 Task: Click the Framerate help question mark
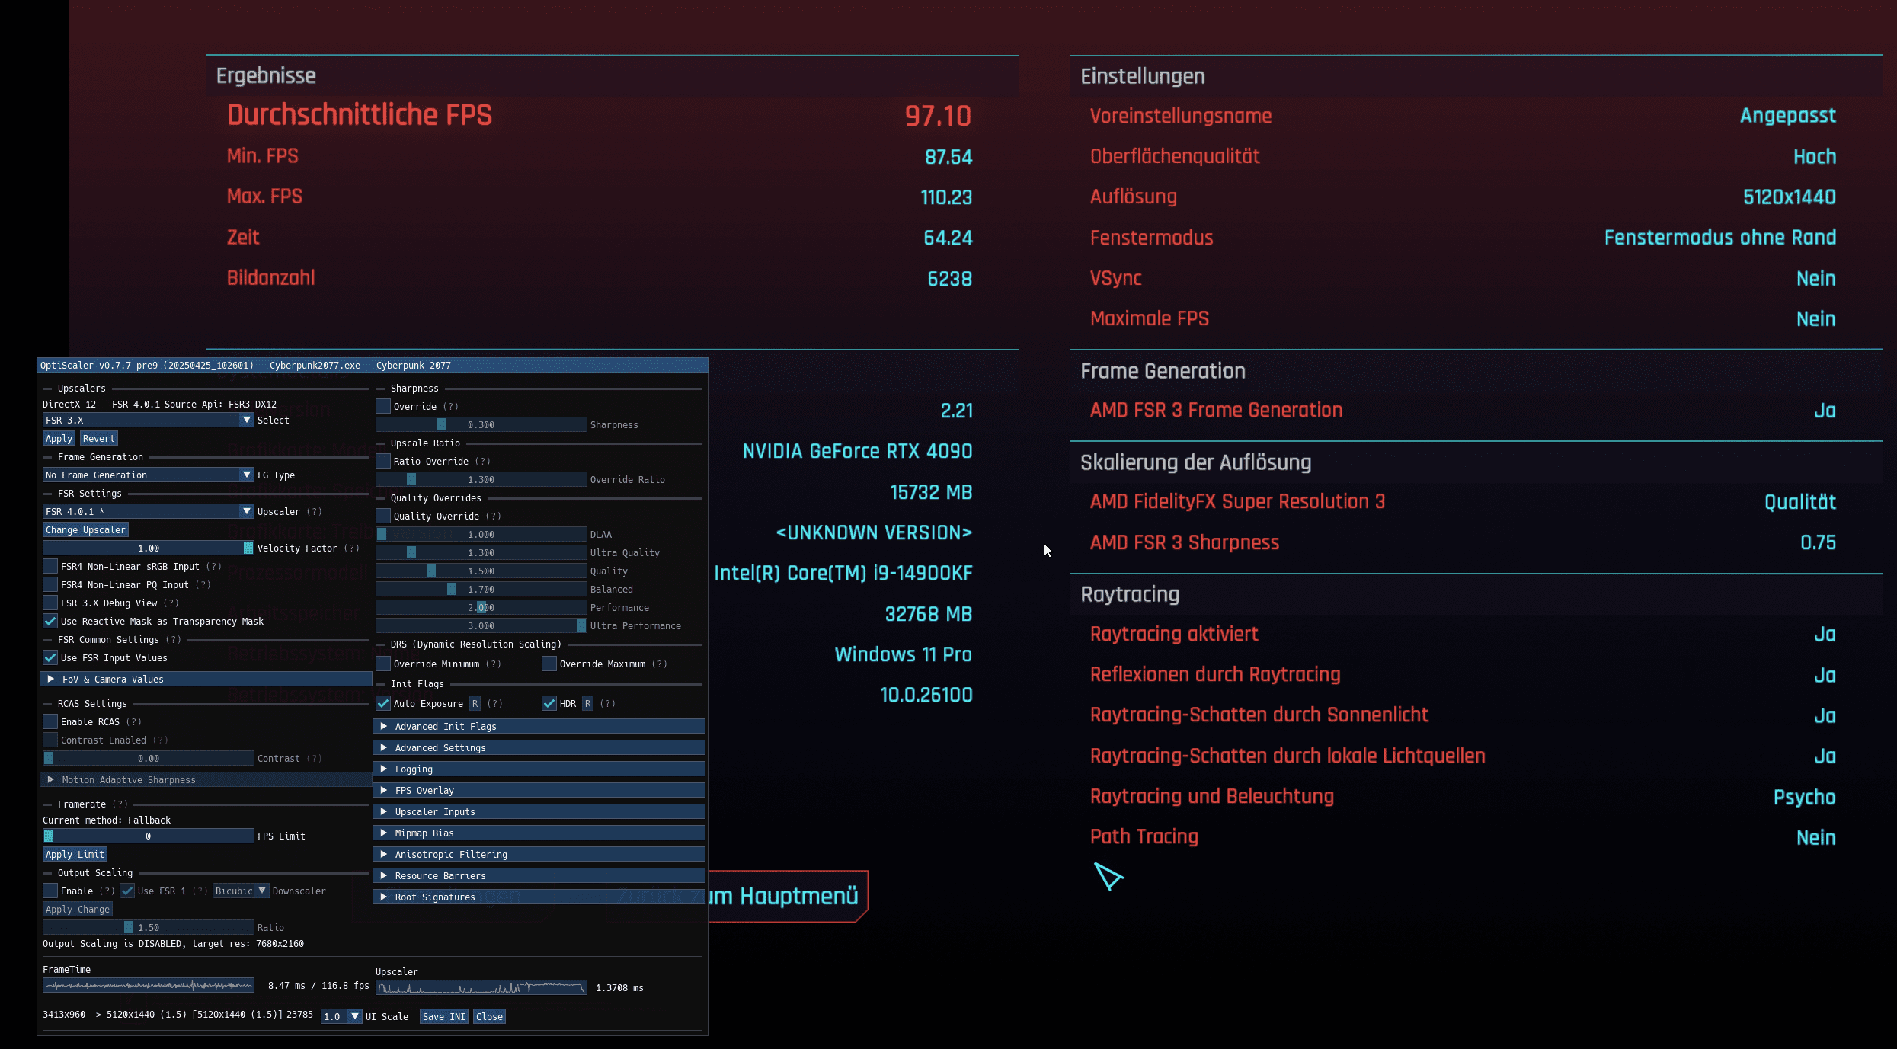(x=120, y=804)
